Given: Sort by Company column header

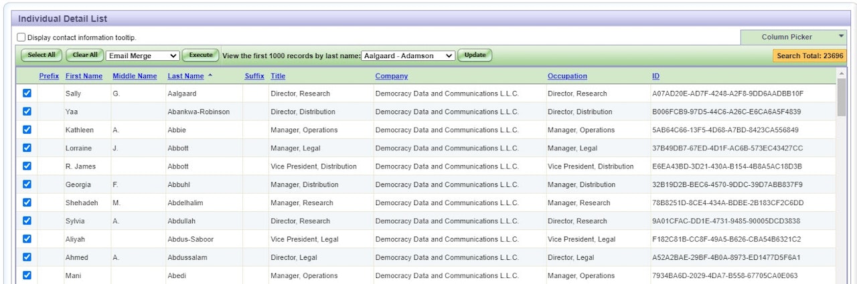Looking at the screenshot, I should point(391,76).
